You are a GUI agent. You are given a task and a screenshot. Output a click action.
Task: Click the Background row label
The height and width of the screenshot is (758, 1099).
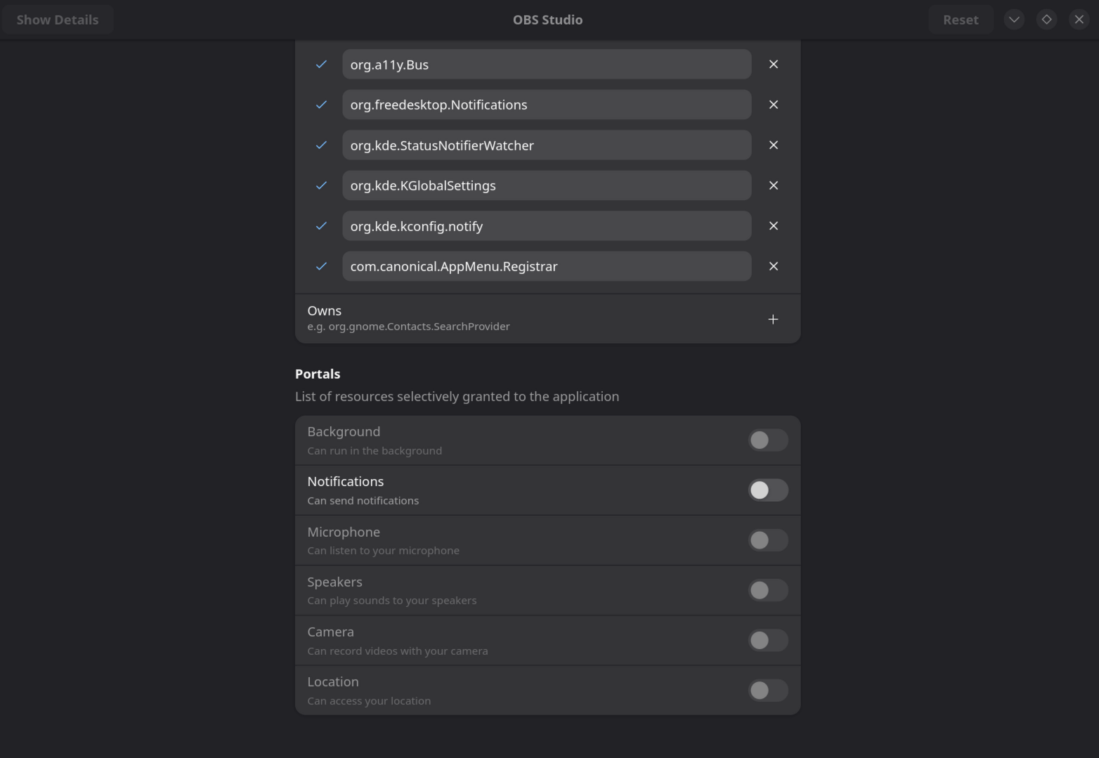tap(344, 431)
